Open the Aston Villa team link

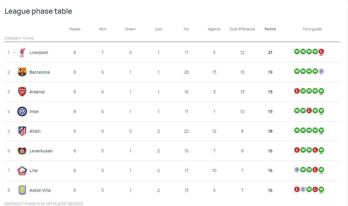(x=40, y=190)
